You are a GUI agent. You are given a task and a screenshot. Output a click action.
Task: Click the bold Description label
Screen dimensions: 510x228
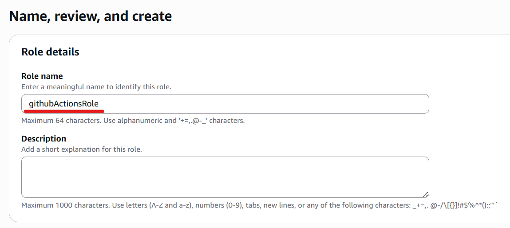click(43, 139)
